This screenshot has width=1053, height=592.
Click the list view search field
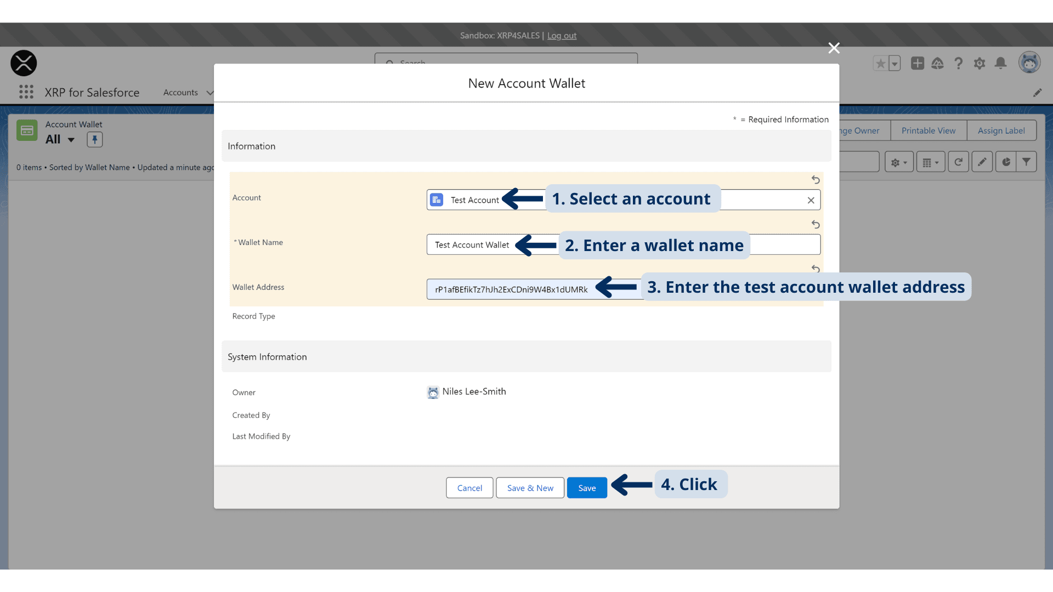click(859, 162)
